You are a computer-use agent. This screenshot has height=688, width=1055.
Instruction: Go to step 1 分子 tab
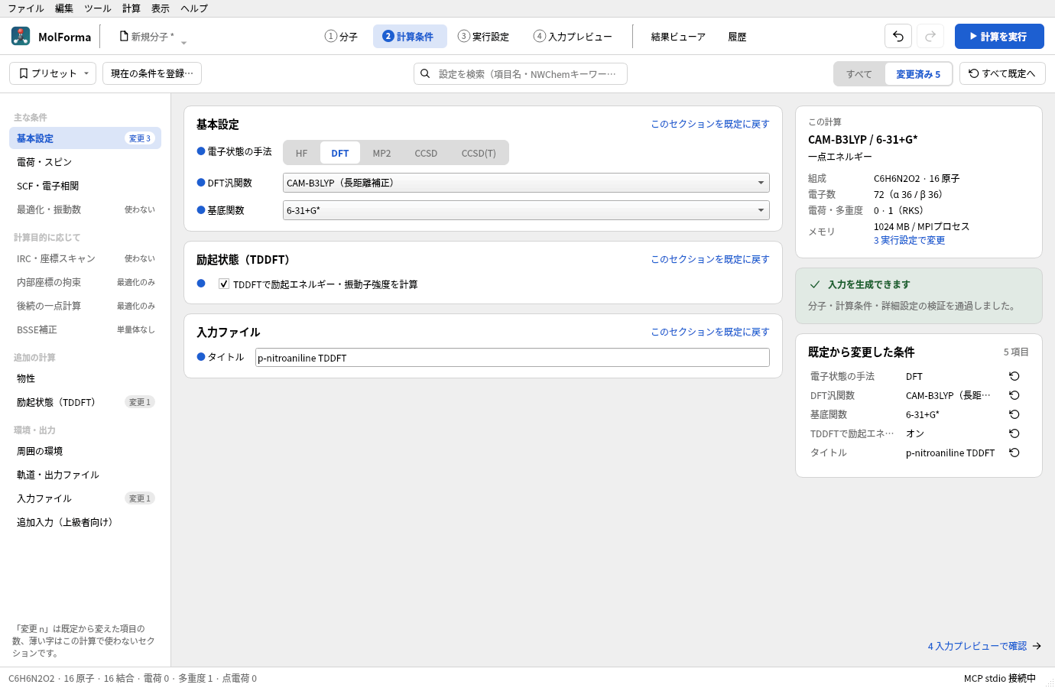[341, 36]
